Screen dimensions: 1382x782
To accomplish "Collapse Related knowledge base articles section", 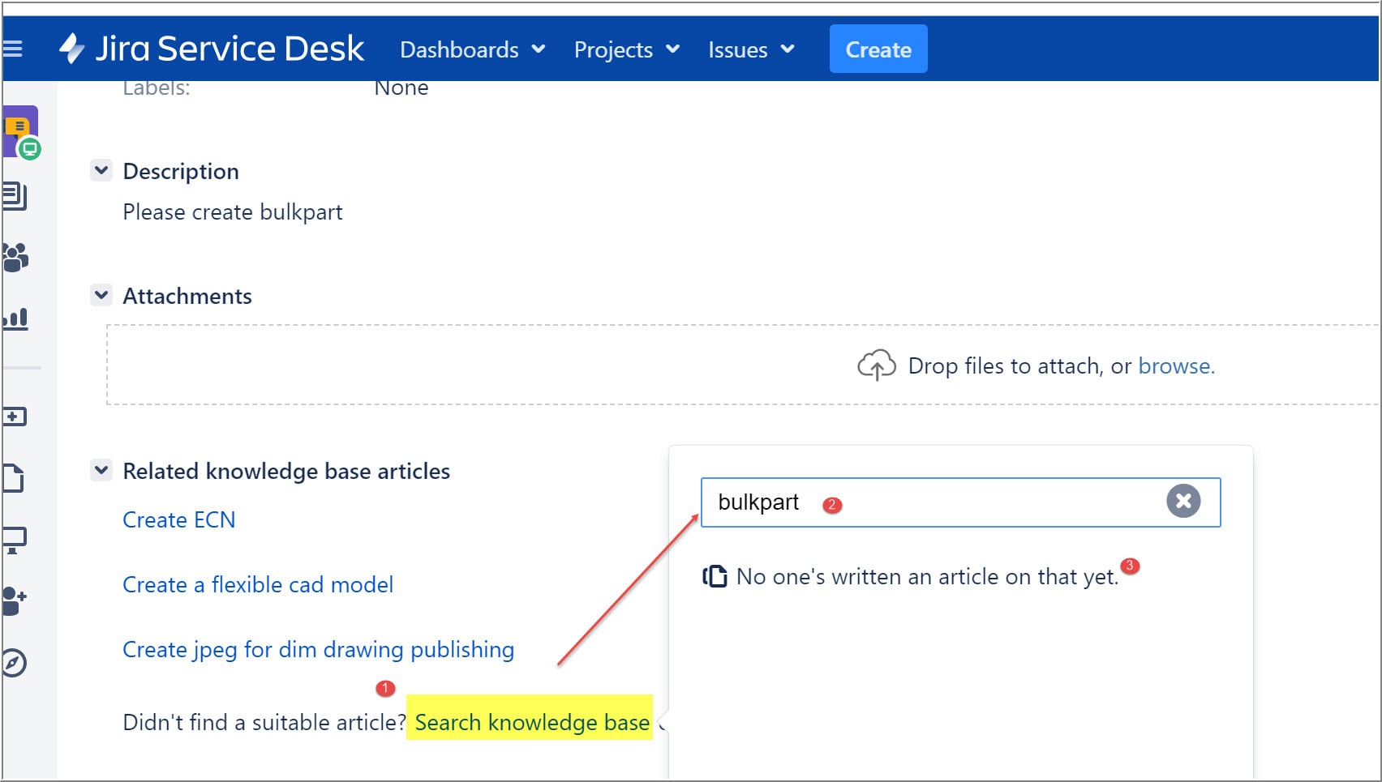I will 101,470.
